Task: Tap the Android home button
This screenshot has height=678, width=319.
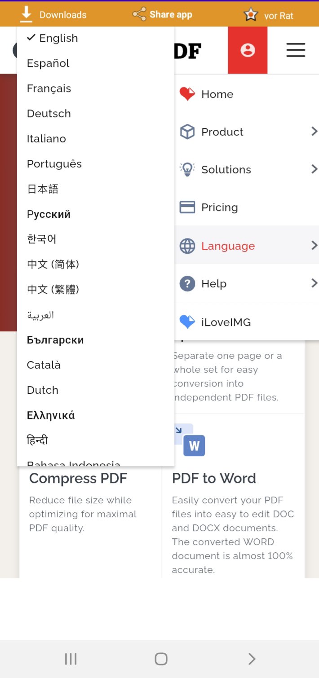Action: point(161,659)
